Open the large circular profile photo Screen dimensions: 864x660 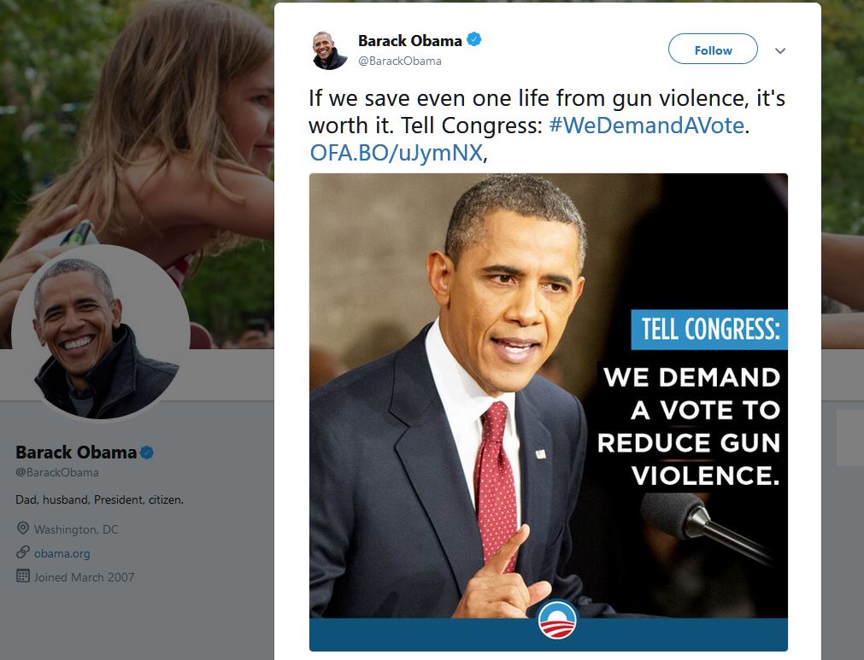point(101,333)
